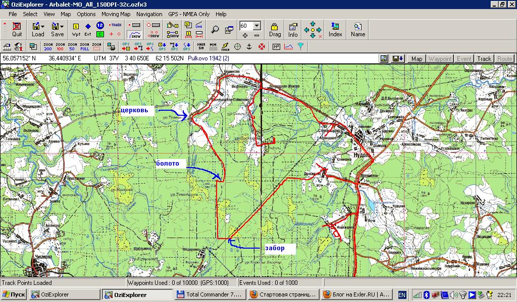This screenshot has width=517, height=302.
Task: Click the Quit toolbar icon
Action: 17,29
